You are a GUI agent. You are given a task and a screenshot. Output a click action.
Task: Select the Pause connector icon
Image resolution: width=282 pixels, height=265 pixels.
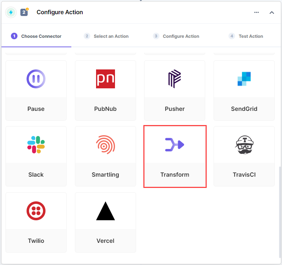[36, 79]
